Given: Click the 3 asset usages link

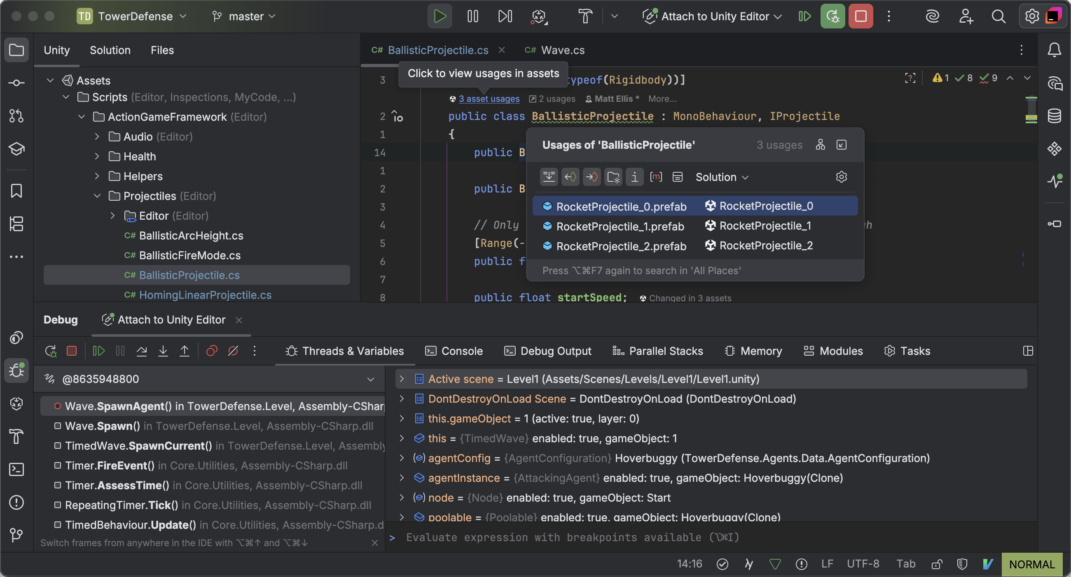Looking at the screenshot, I should pyautogui.click(x=489, y=99).
